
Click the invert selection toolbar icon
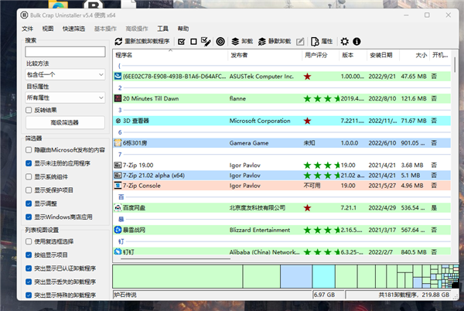pos(206,42)
